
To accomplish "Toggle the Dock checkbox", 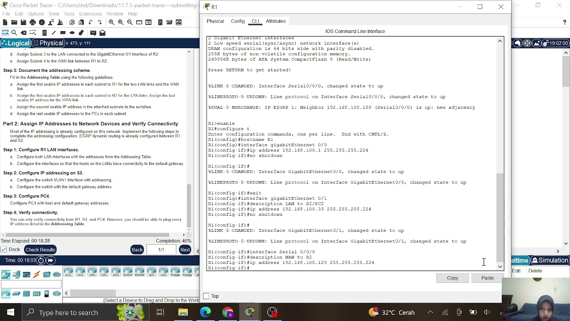I will [4, 250].
